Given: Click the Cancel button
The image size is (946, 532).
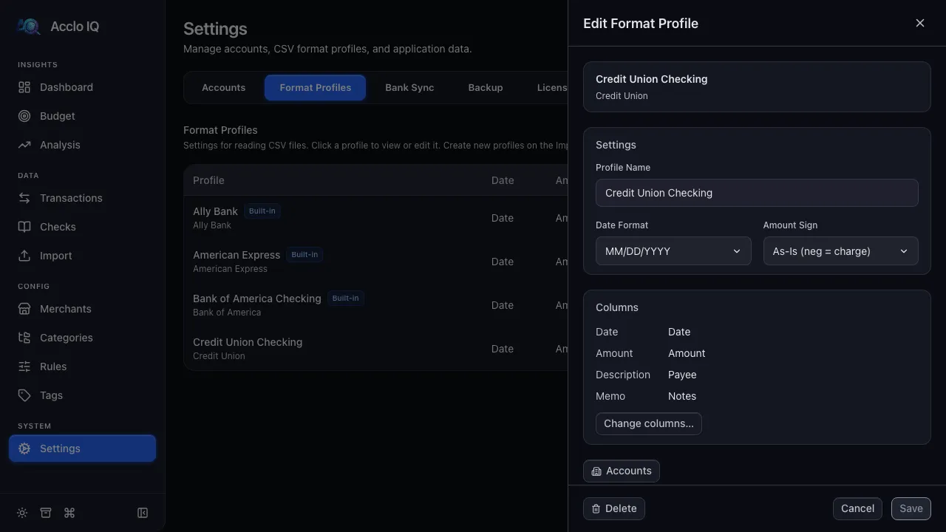Looking at the screenshot, I should coord(857,508).
